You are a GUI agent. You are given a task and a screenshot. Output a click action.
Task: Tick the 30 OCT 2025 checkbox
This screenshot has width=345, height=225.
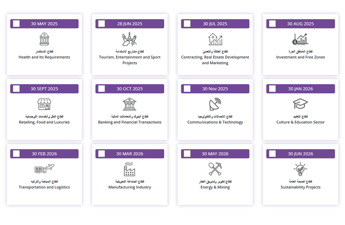(102, 89)
